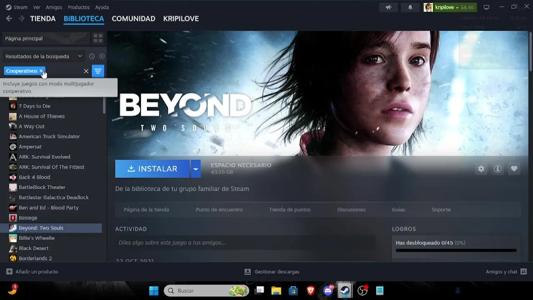
Task: Open Discord from the taskbar
Action: click(x=328, y=290)
